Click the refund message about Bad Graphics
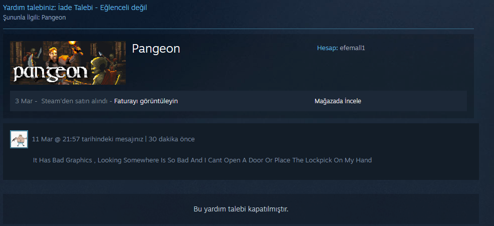 202,160
